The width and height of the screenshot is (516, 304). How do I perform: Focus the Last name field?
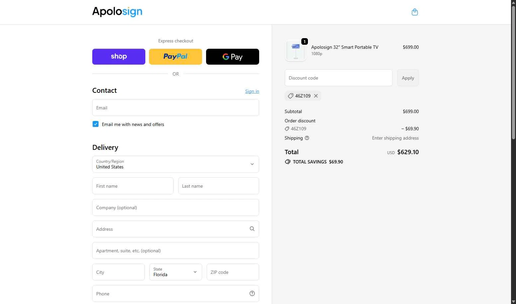[219, 186]
